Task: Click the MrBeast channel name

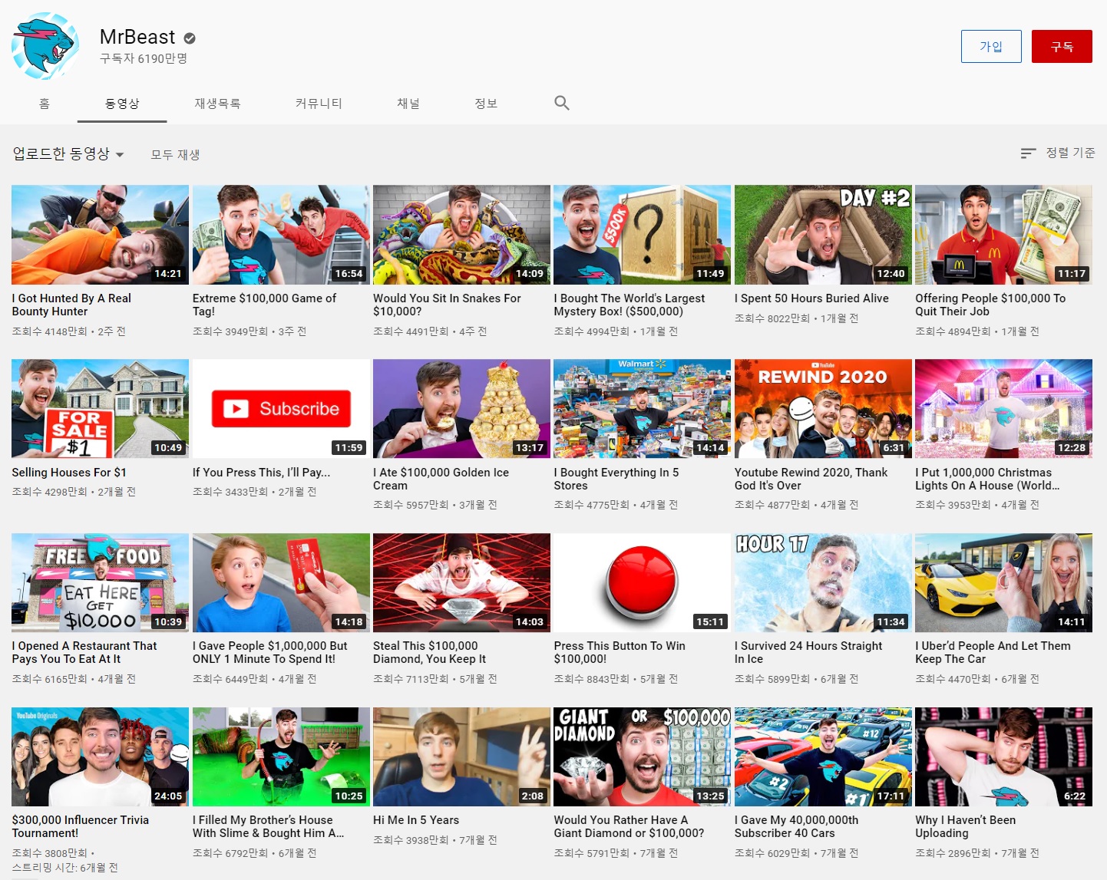Action: pyautogui.click(x=137, y=37)
